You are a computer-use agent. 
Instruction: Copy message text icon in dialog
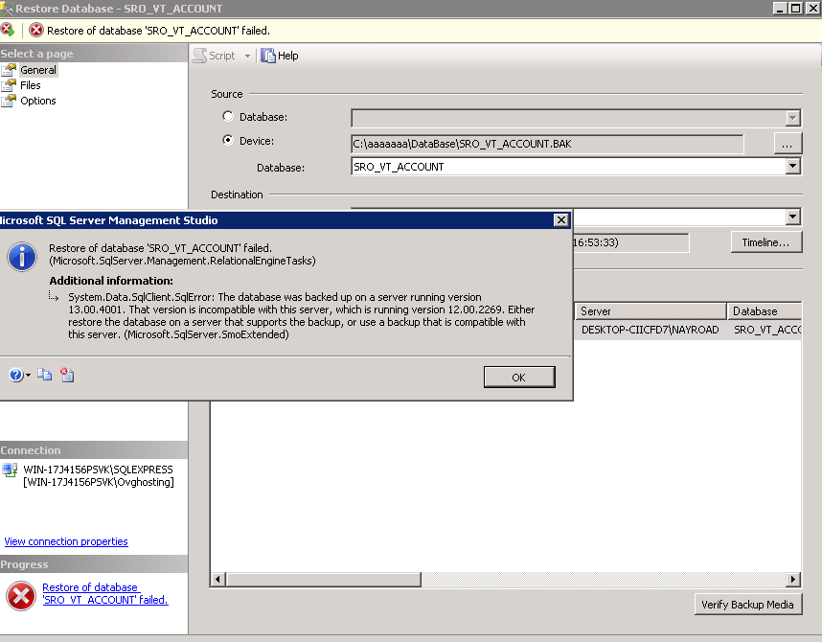45,375
